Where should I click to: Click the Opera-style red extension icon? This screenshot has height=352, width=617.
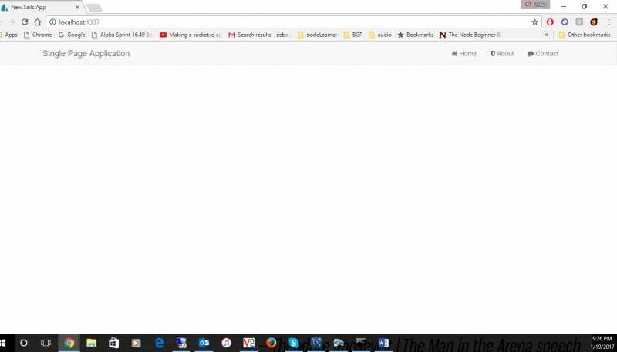[x=550, y=22]
